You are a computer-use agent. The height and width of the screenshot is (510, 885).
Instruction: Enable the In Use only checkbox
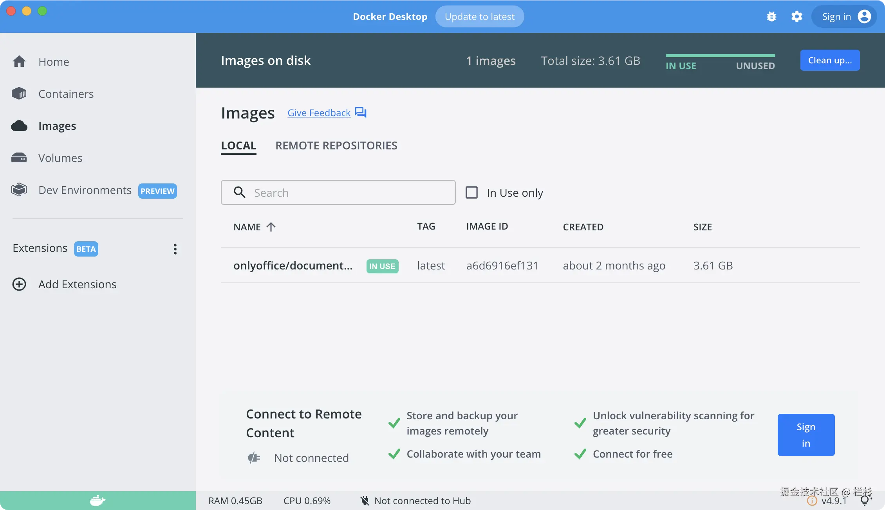coord(471,192)
